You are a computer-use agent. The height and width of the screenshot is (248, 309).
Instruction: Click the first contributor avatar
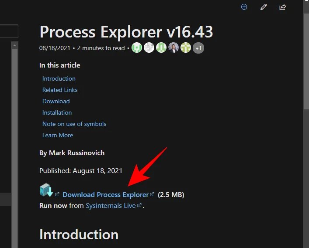[137, 48]
